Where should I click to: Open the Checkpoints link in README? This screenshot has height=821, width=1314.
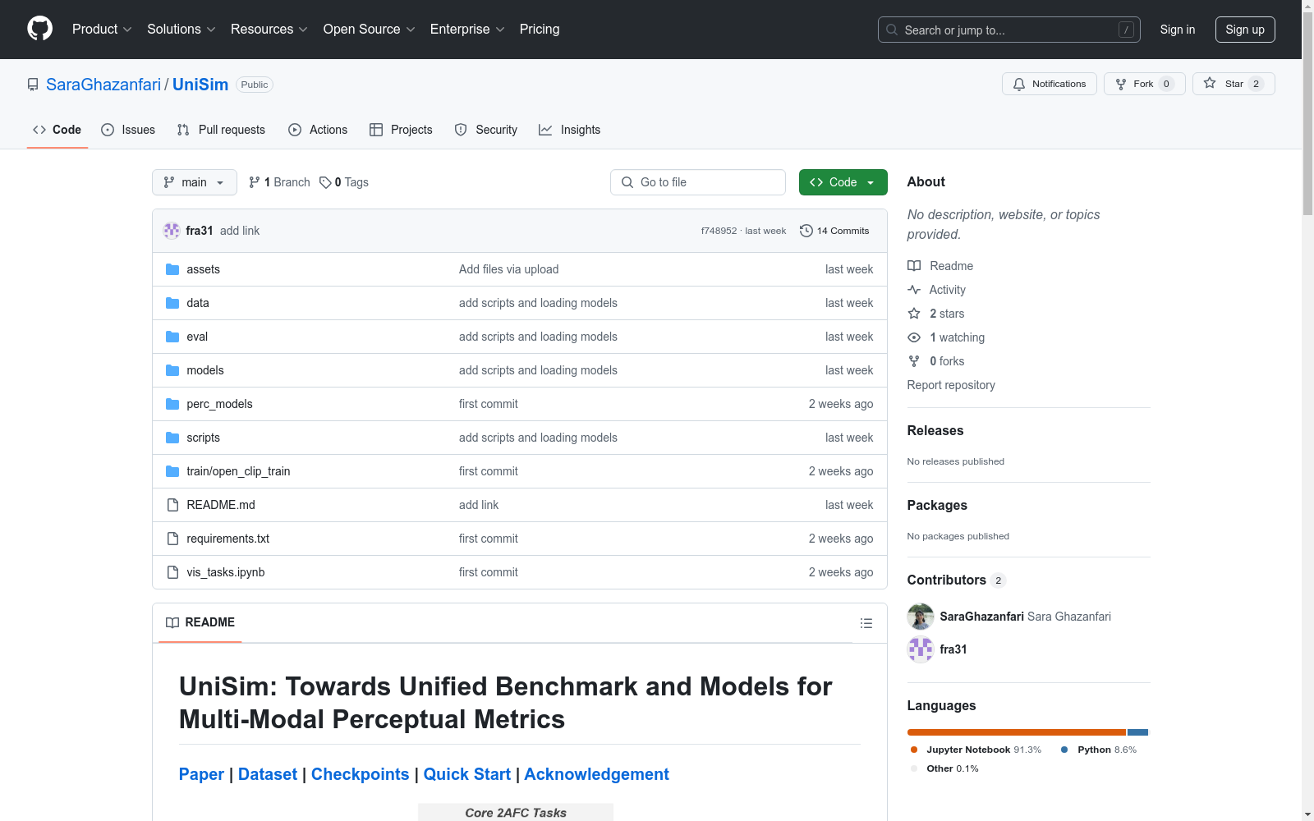pyautogui.click(x=360, y=774)
